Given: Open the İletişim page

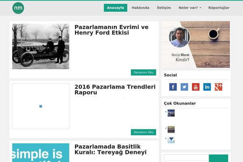Looking at the screenshot, I should tap(164, 8).
